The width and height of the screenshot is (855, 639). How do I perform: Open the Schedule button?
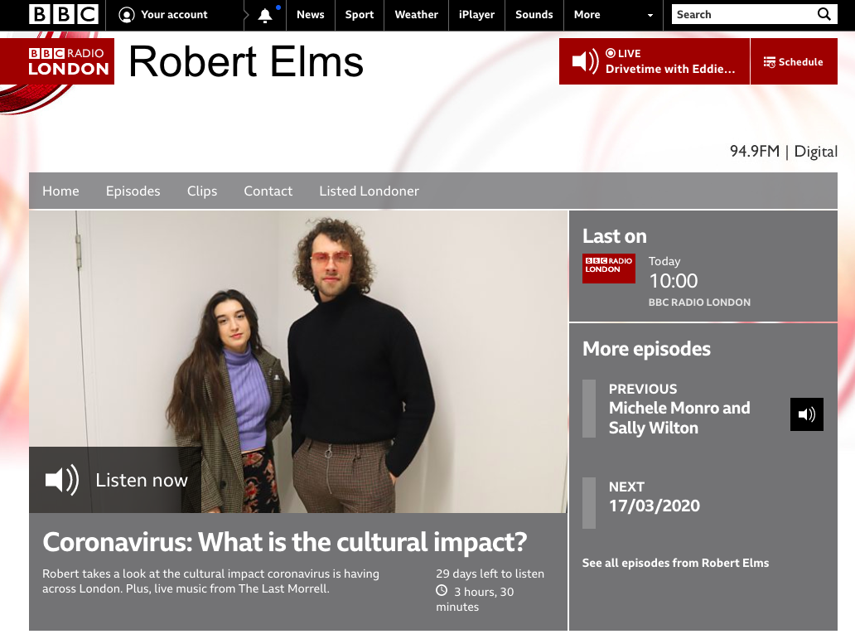coord(794,61)
